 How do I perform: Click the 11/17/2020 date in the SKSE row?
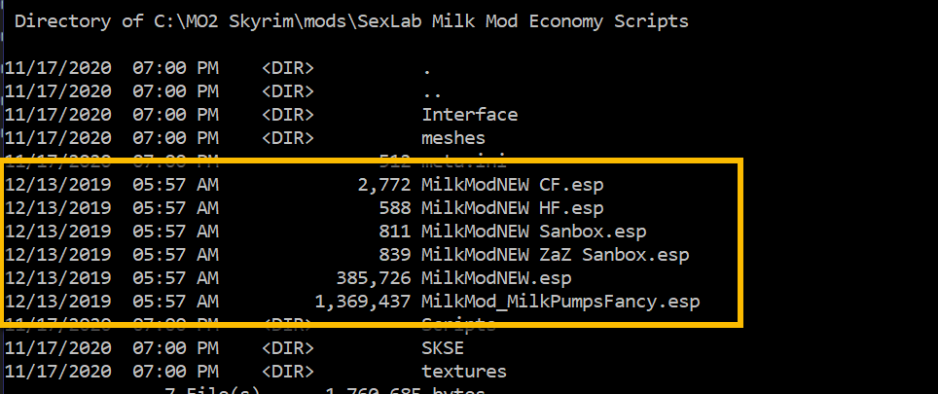[58, 348]
